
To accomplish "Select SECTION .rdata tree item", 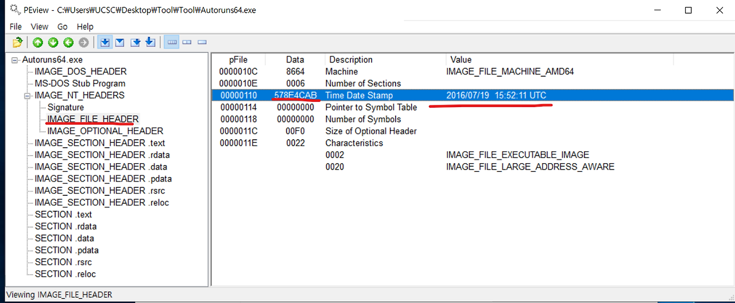I will pos(65,226).
